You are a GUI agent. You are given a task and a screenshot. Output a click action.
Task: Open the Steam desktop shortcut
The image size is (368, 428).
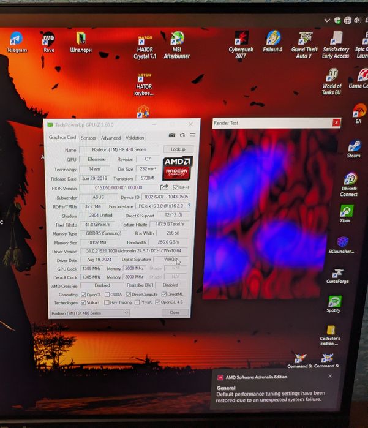click(x=354, y=149)
